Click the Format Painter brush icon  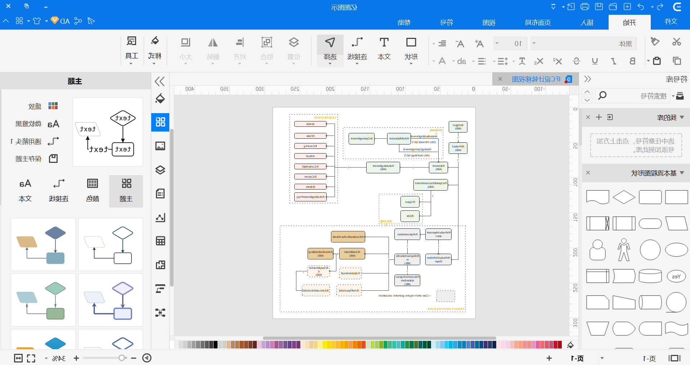click(655, 42)
